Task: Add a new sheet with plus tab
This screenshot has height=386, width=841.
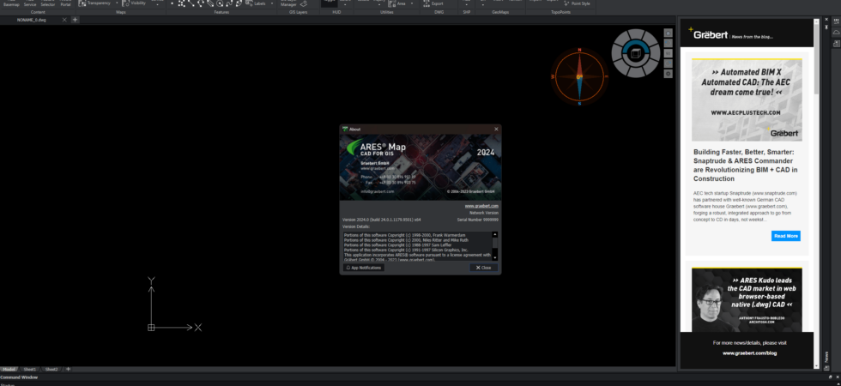Action: pyautogui.click(x=68, y=370)
